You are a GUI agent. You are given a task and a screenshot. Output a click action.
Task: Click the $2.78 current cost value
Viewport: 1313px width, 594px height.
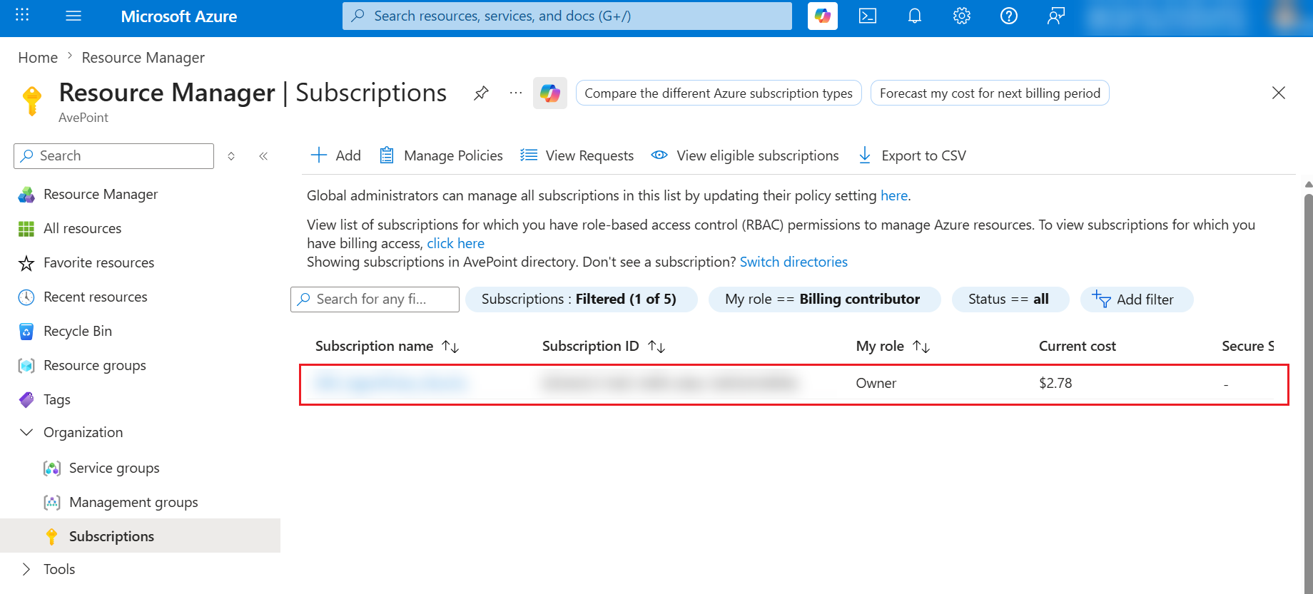[1055, 383]
